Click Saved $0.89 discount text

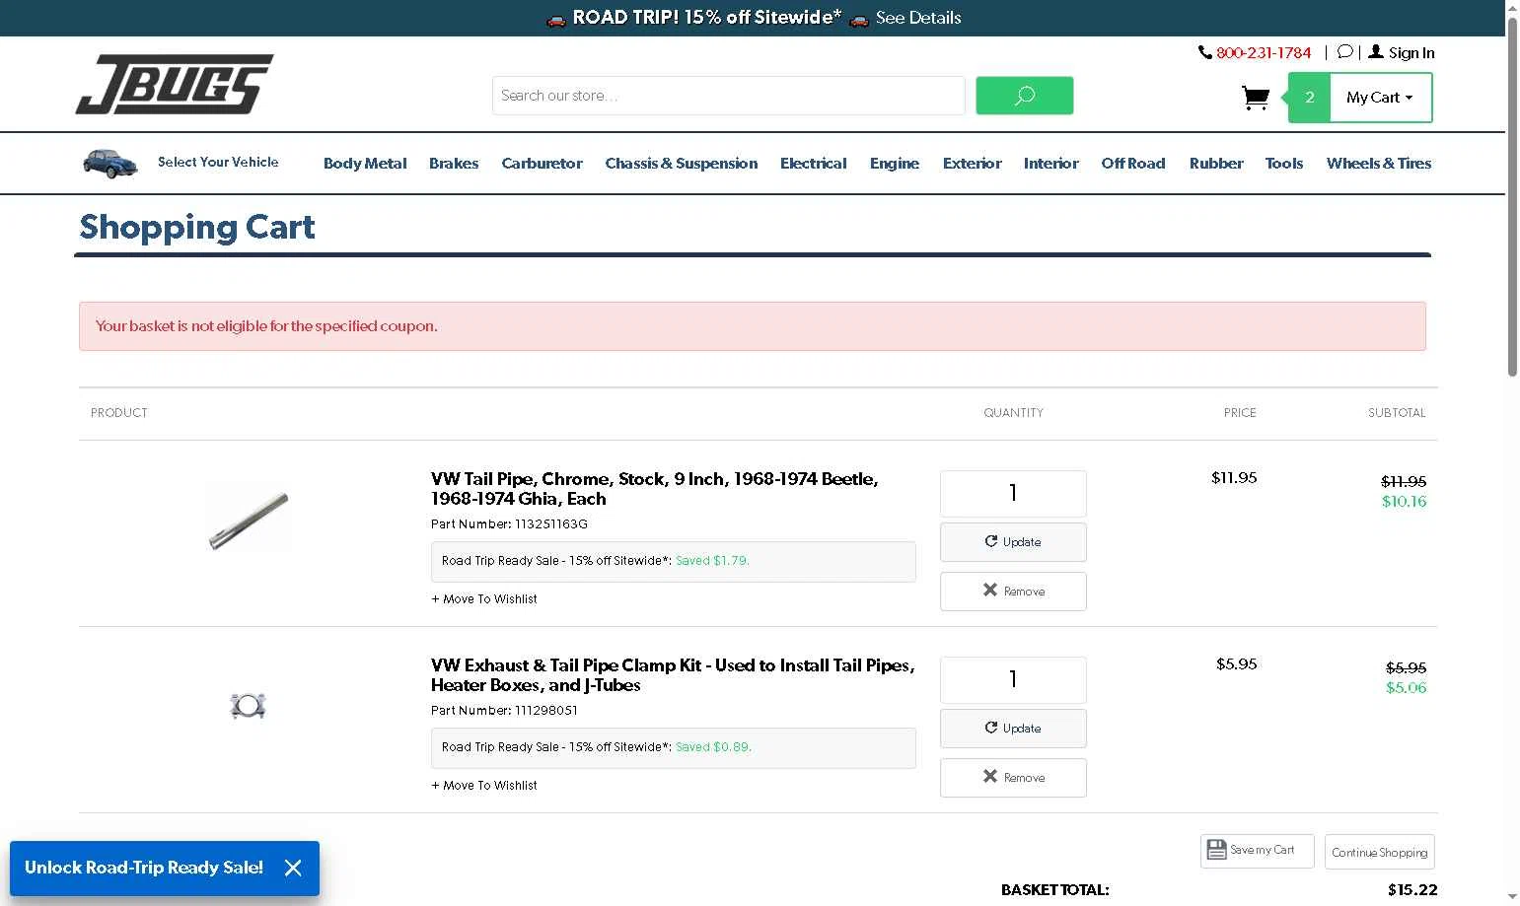pyautogui.click(x=713, y=747)
